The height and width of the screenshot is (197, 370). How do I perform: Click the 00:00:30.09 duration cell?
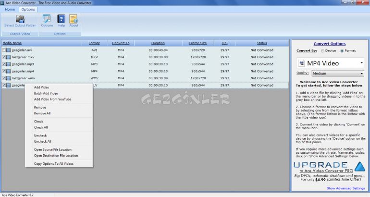[x=158, y=78]
